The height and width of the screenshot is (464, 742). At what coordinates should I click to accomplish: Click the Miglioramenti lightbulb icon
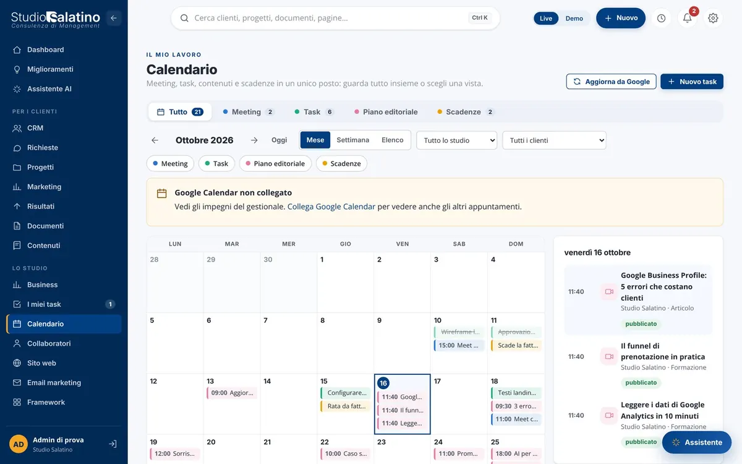coord(17,69)
